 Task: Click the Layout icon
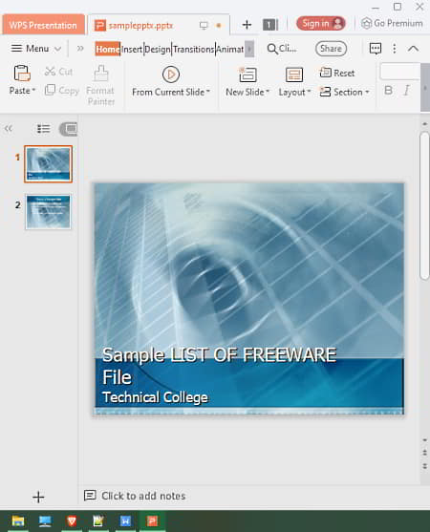[x=294, y=74]
